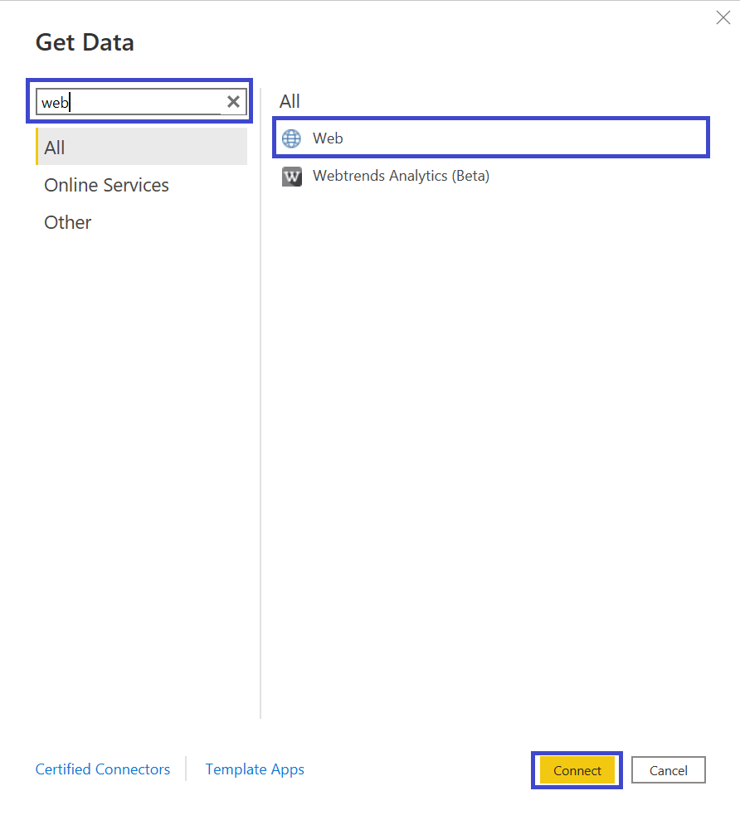The height and width of the screenshot is (815, 740).
Task: Click the globe icon beside Web
Action: 291,138
